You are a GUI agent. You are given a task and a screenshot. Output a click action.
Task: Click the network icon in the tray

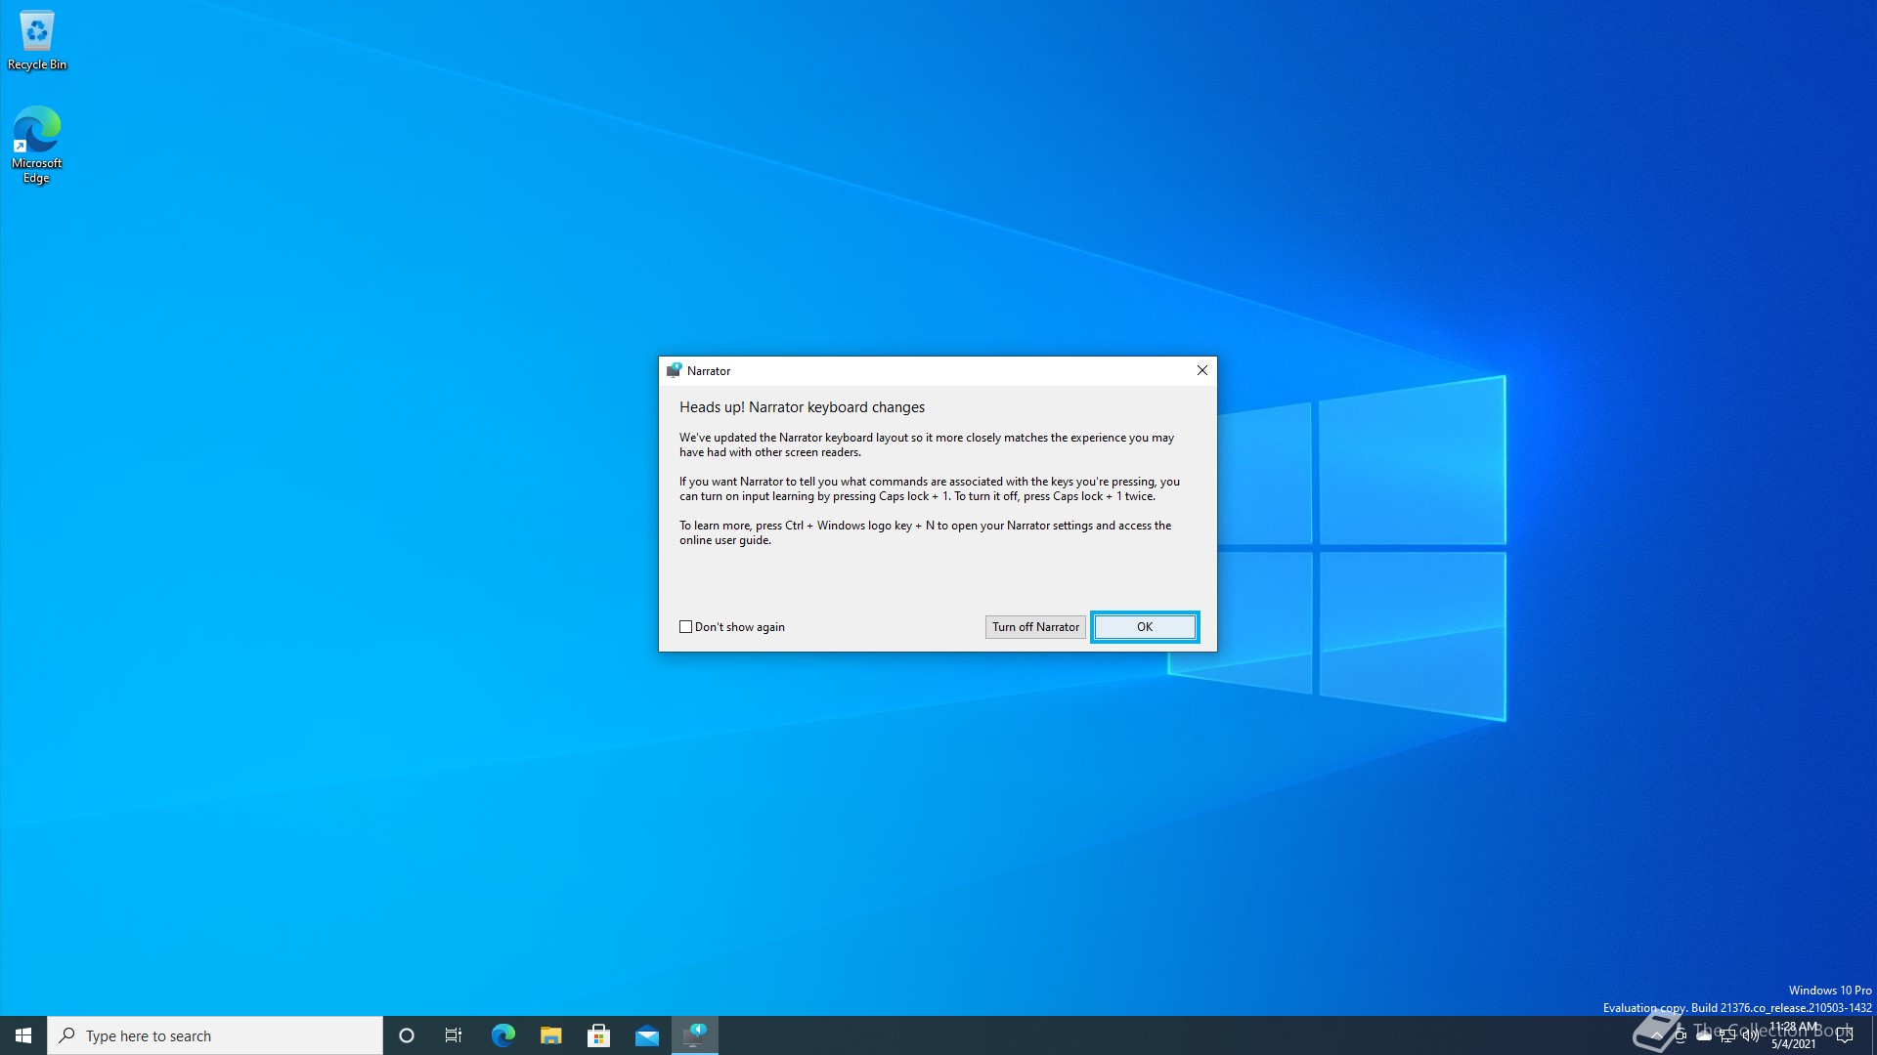coord(1726,1035)
